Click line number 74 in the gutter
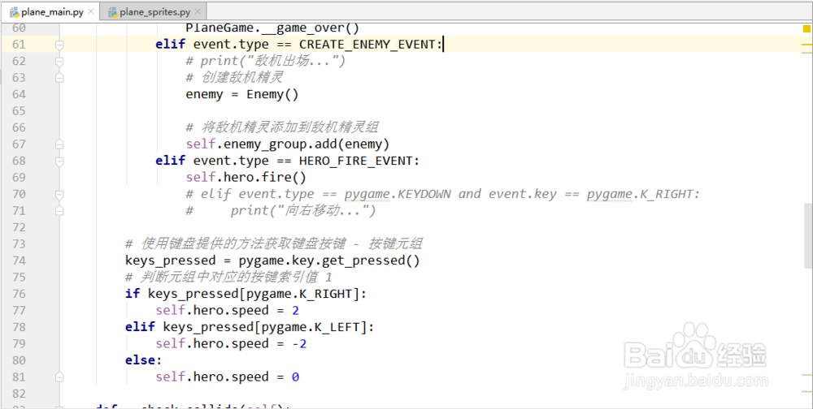Screen dimensions: 813x409 coord(20,260)
